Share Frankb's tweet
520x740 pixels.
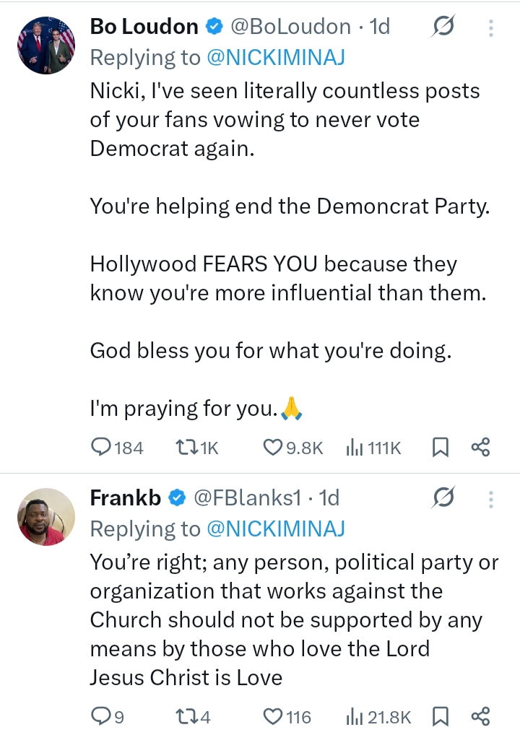tap(481, 718)
